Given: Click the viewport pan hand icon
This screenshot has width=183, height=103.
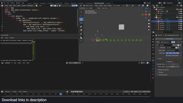Looking at the screenshot, I should click(149, 23).
